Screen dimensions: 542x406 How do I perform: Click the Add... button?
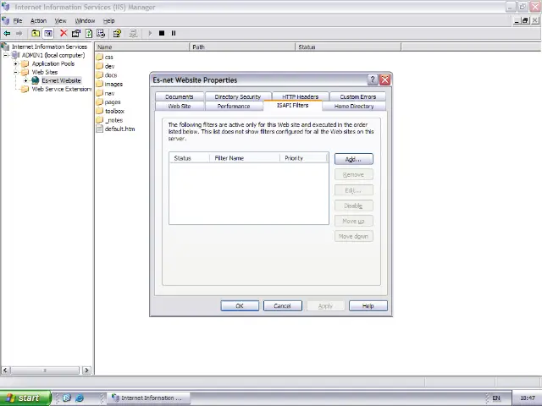[354, 159]
